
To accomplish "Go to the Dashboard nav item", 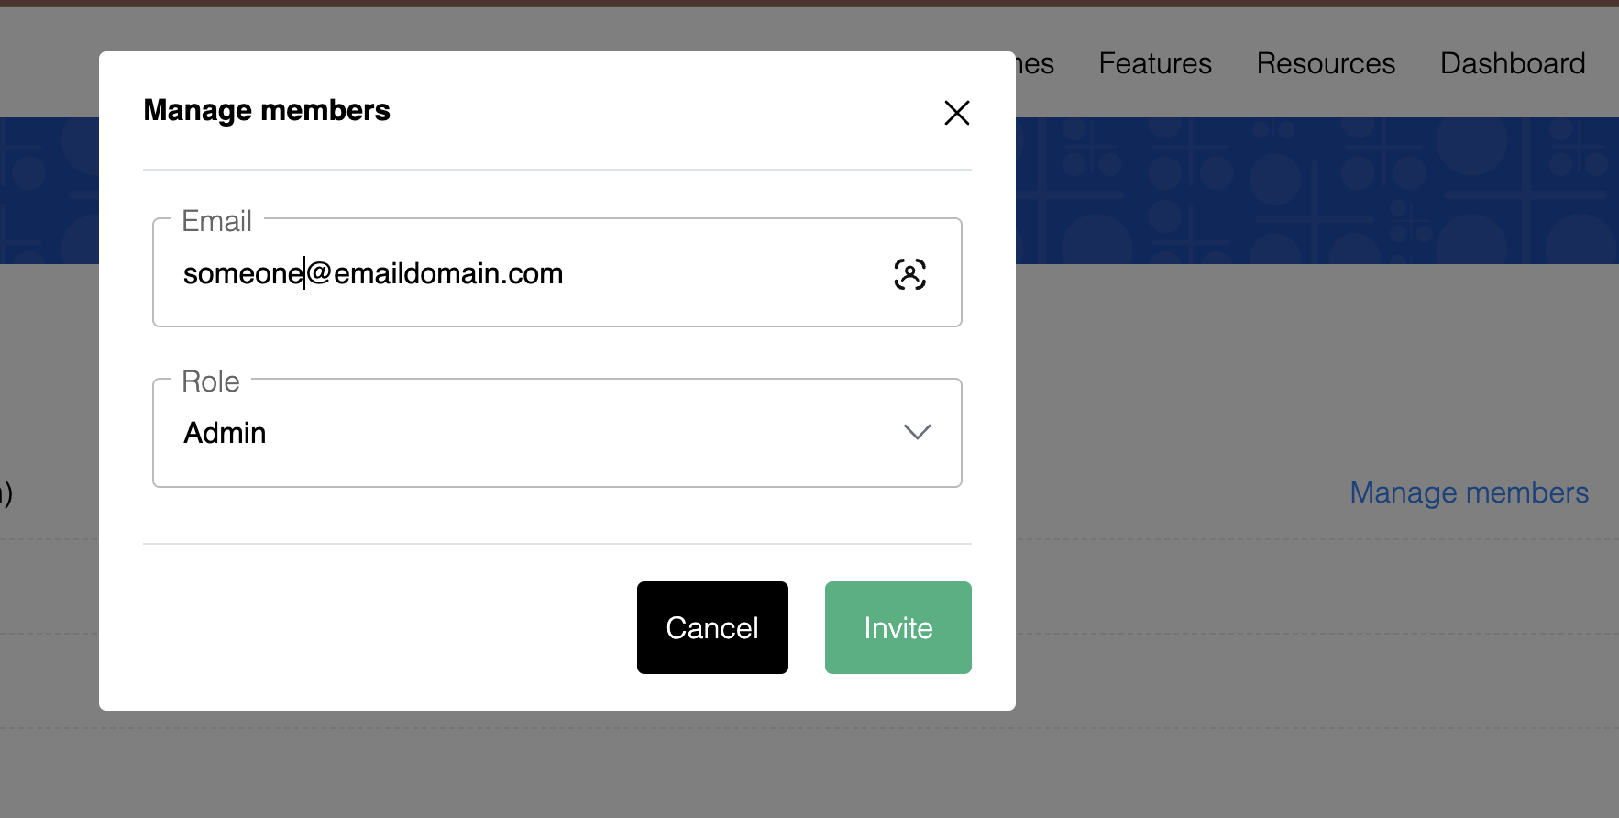I will 1513,63.
